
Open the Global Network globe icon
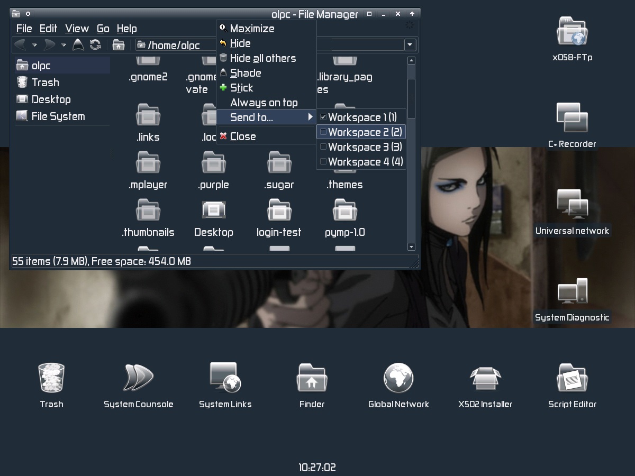tap(398, 378)
